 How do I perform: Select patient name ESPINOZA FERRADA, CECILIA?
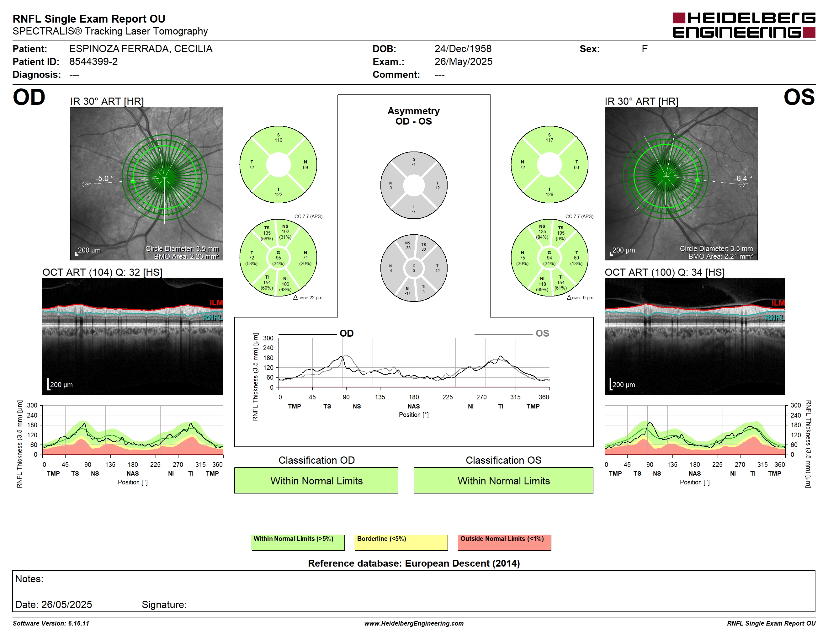click(141, 49)
